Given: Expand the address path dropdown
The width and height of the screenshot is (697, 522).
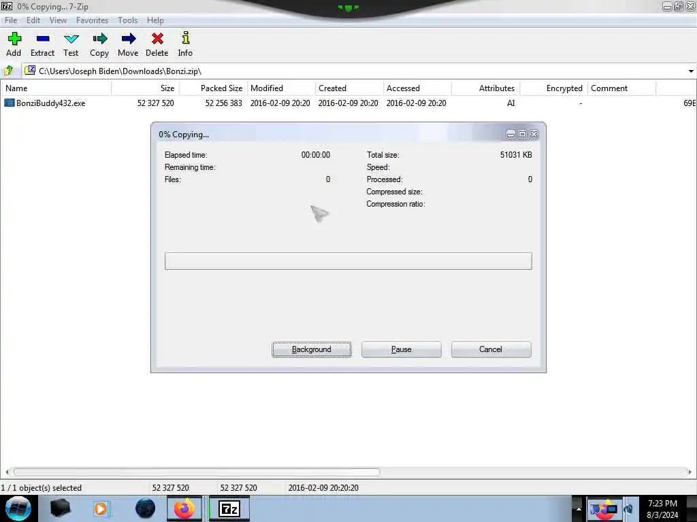Looking at the screenshot, I should tap(691, 71).
